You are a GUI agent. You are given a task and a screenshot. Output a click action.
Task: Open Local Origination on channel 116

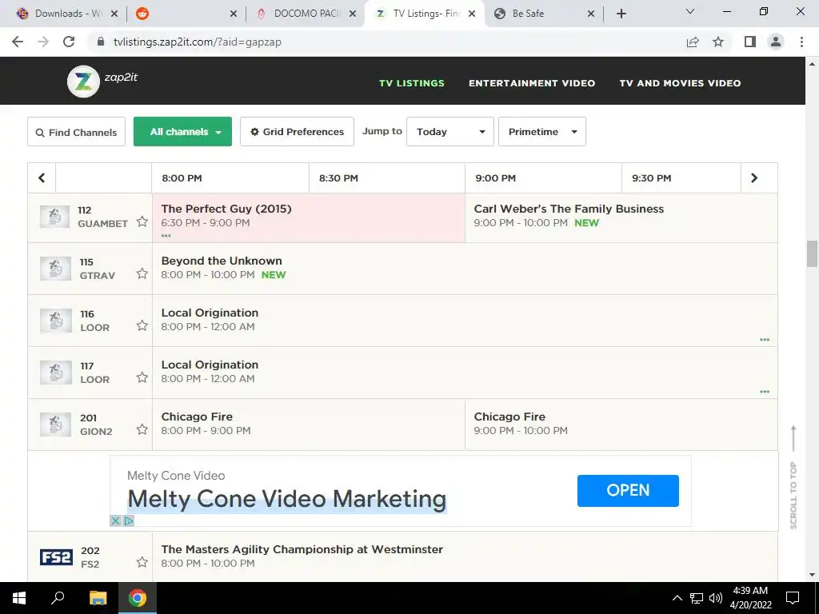coord(465,321)
